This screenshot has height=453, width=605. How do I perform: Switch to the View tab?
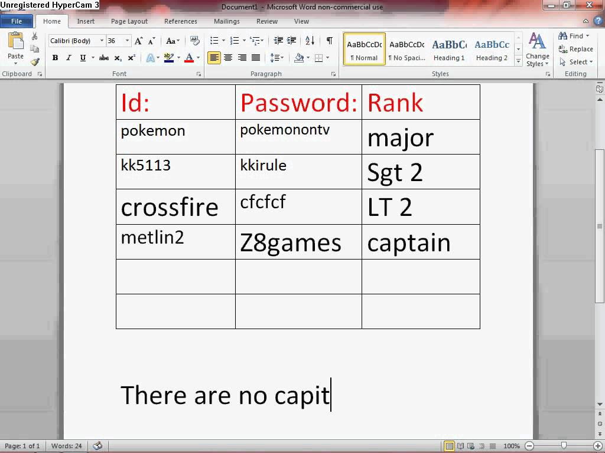click(301, 21)
